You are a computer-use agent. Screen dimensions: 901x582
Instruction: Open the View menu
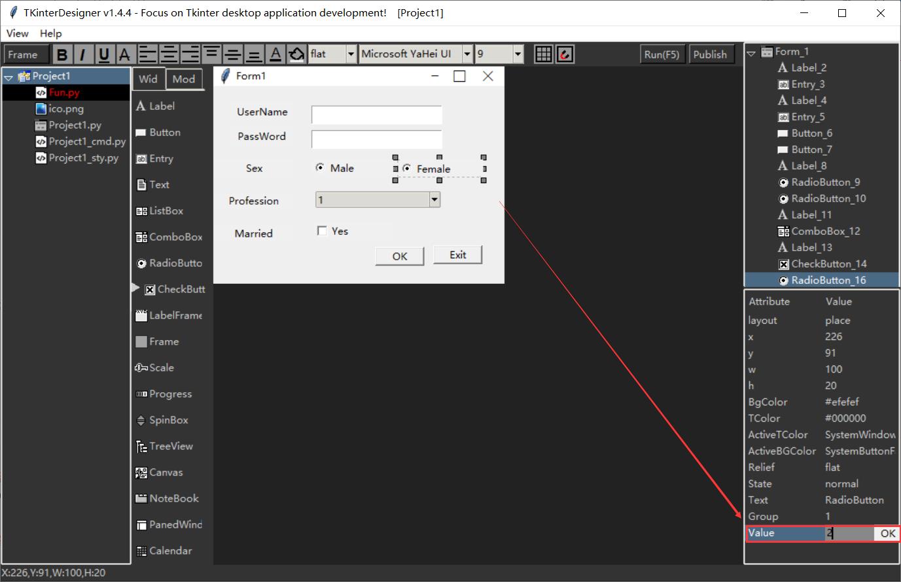click(17, 33)
